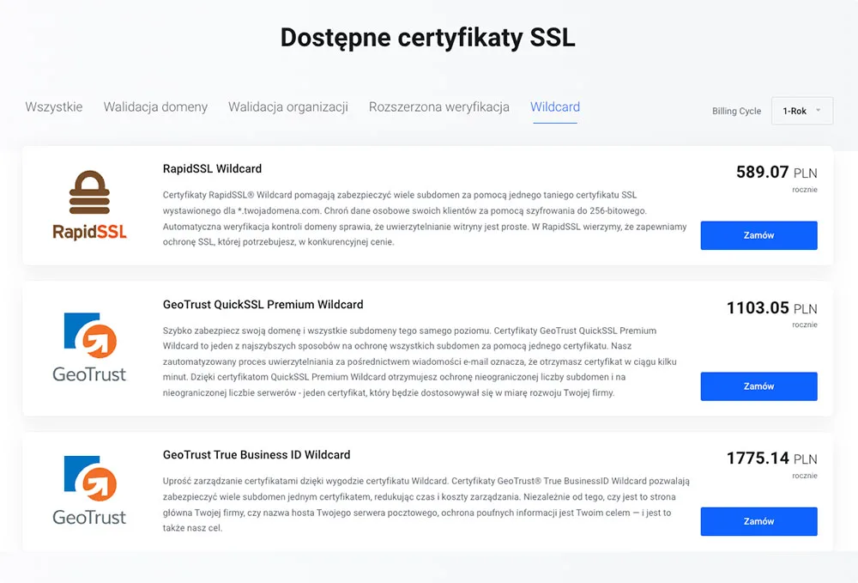The width and height of the screenshot is (858, 583).
Task: Click GeoTrust True Business ID Wildcard title
Action: coord(257,455)
